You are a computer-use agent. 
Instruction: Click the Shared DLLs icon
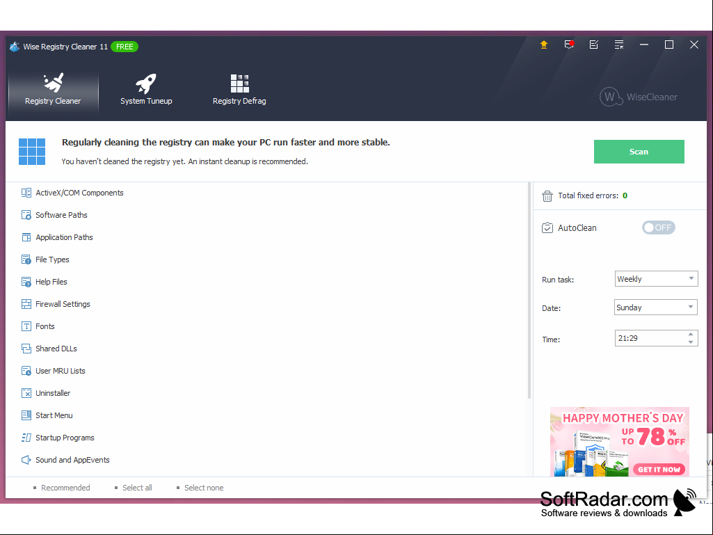(x=26, y=349)
